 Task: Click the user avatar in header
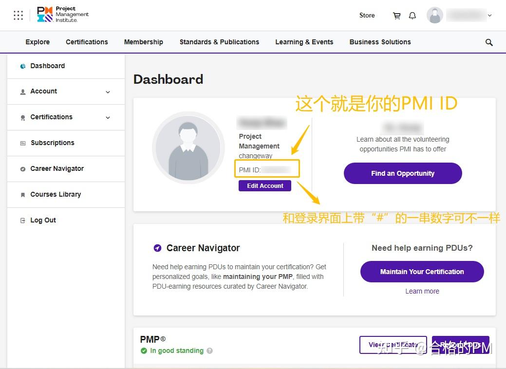pyautogui.click(x=435, y=15)
